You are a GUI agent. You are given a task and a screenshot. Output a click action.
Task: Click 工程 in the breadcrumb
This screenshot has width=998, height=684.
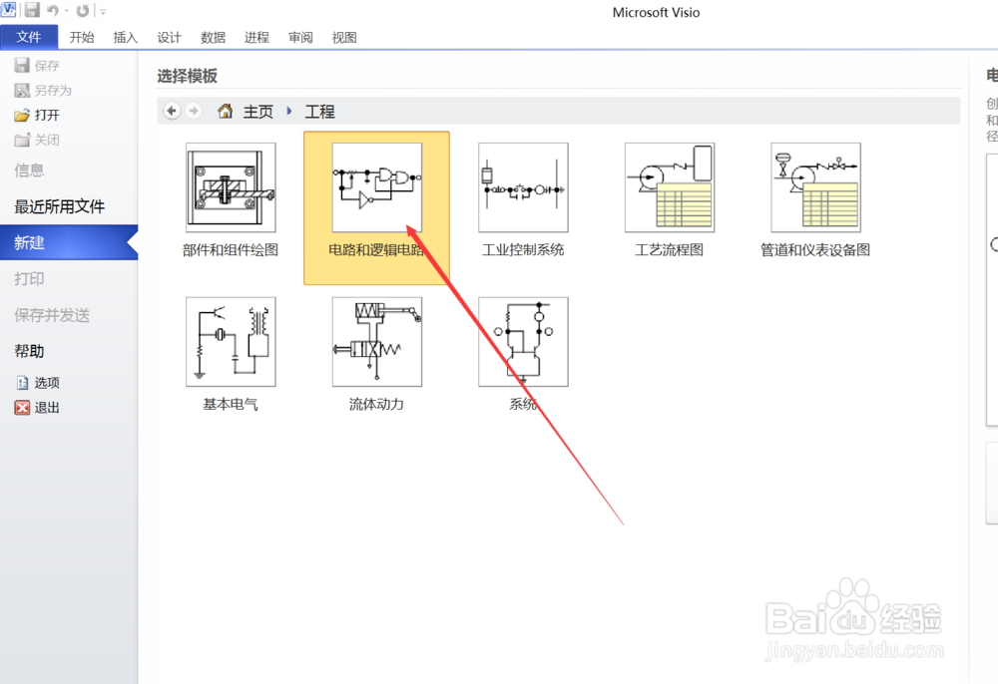tap(319, 112)
